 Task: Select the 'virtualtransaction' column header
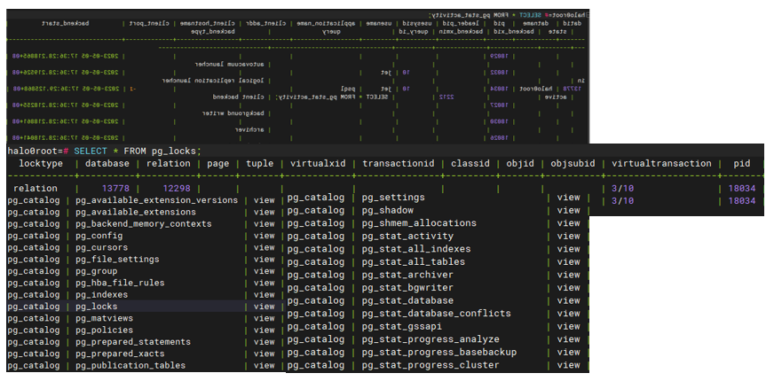661,164
